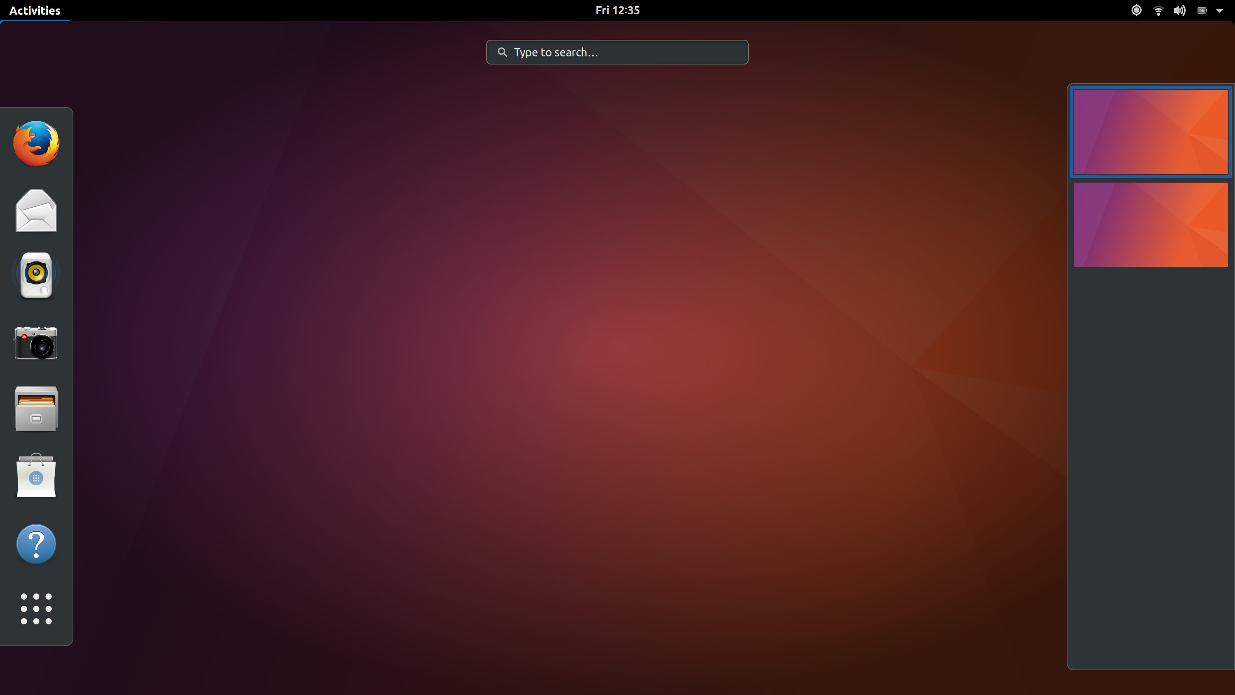
Task: Click the search magnifier icon
Action: 502,52
